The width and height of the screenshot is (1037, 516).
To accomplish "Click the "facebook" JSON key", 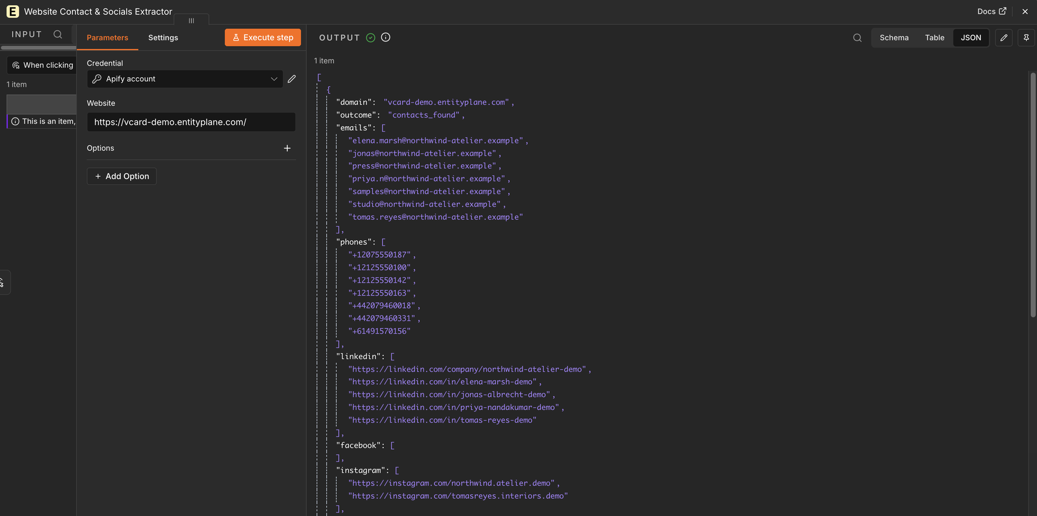I will (358, 445).
